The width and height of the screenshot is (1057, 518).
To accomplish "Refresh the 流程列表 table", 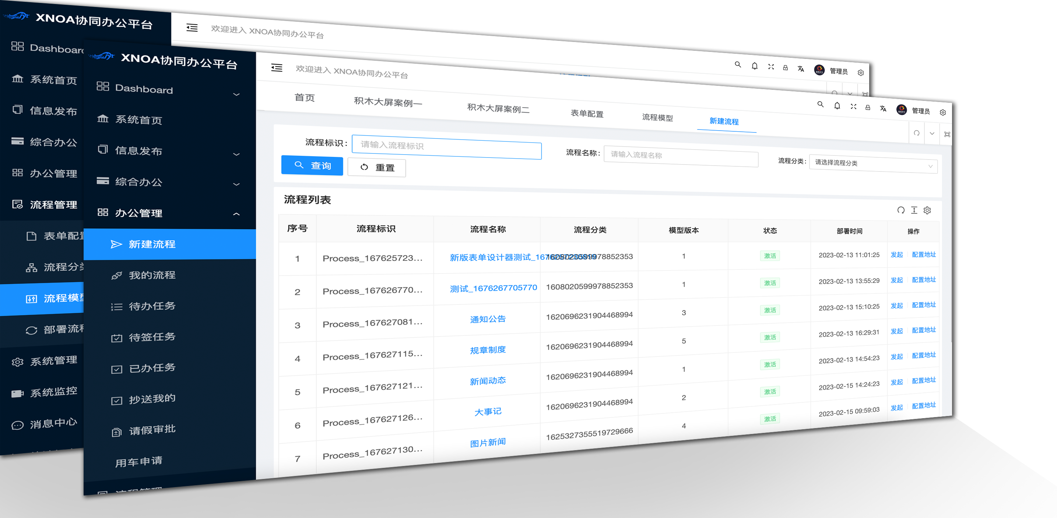I will coord(901,210).
